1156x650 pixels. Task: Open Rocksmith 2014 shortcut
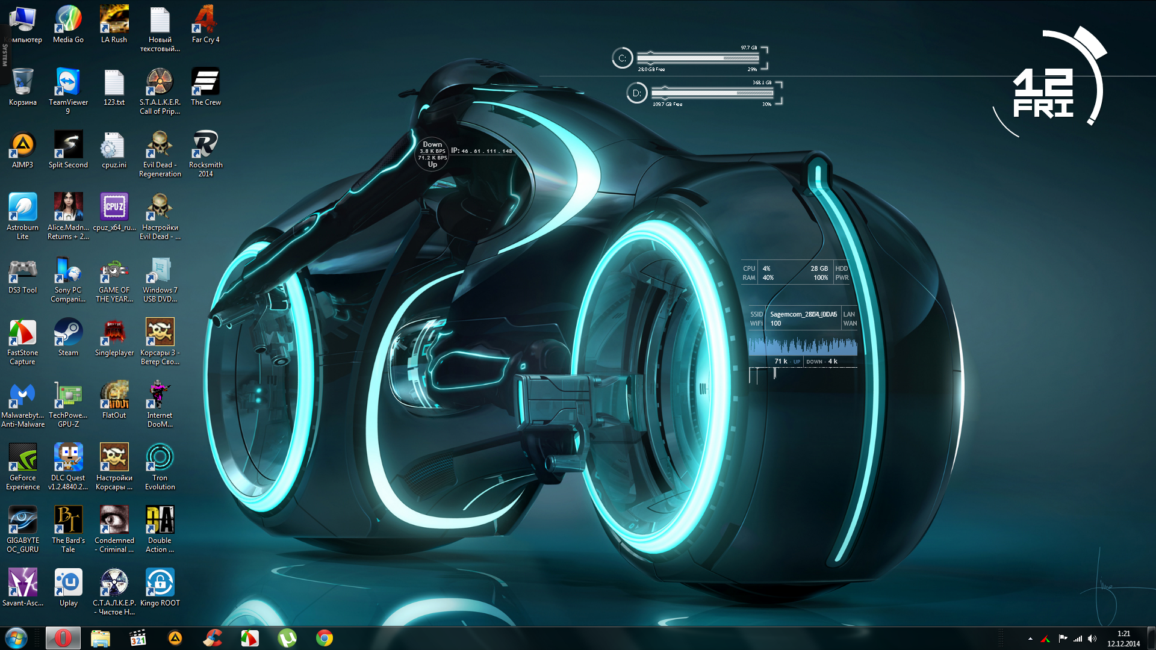pyautogui.click(x=205, y=155)
